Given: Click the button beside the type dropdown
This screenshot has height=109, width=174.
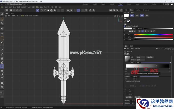Looking at the screenshot, I should click(x=150, y=57).
